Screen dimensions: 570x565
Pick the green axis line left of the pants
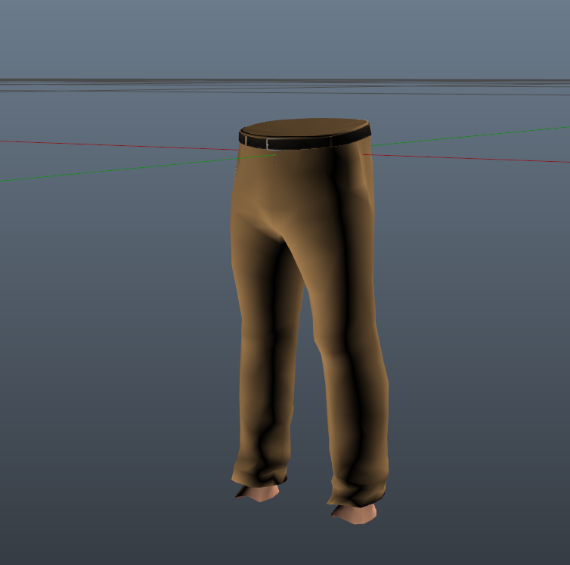pos(113,170)
